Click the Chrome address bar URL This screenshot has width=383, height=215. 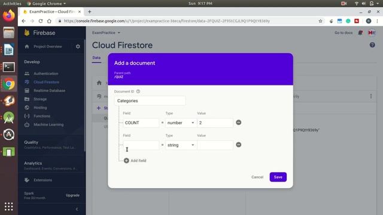pyautogui.click(x=166, y=21)
